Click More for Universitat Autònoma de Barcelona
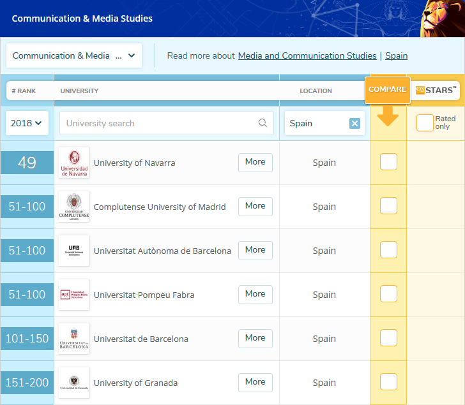This screenshot has height=405, width=465. (x=255, y=251)
